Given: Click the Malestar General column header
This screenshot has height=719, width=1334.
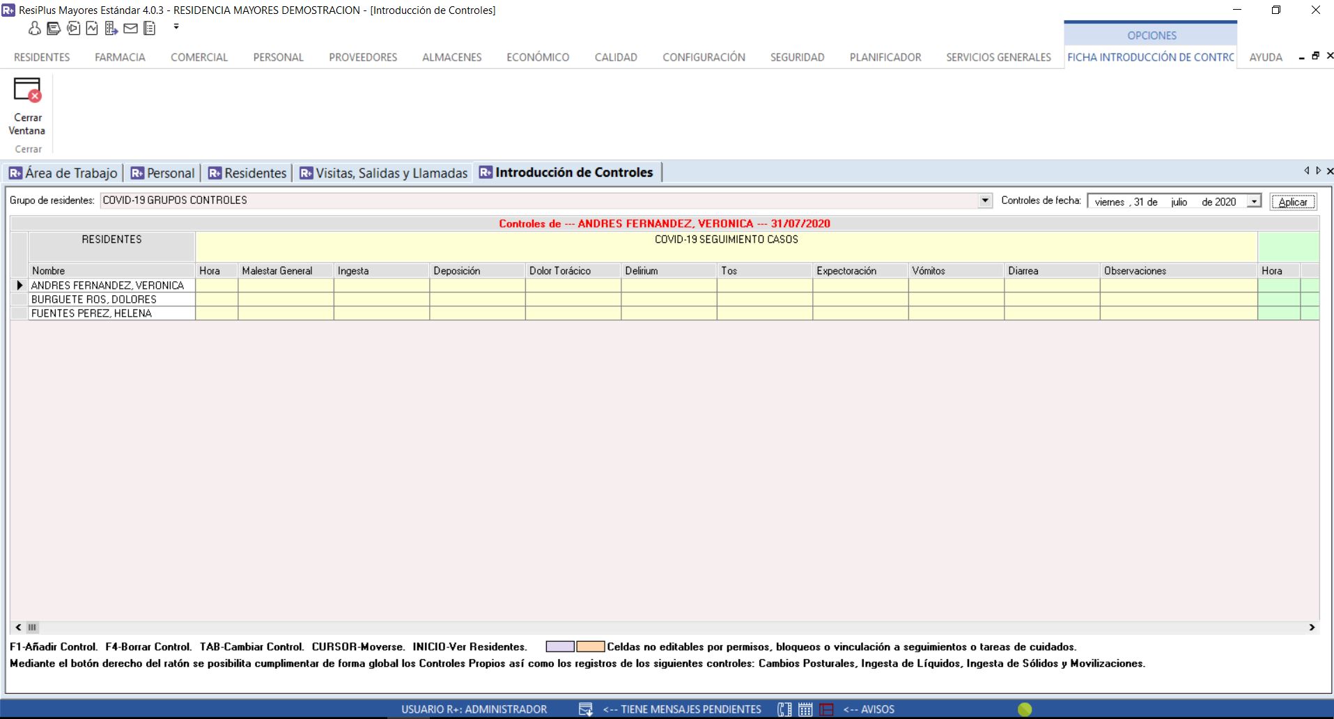Looking at the screenshot, I should (286, 271).
